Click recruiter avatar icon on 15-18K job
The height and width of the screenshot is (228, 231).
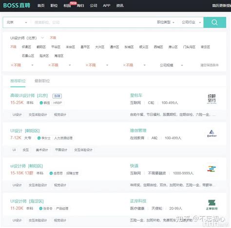tap(51, 173)
